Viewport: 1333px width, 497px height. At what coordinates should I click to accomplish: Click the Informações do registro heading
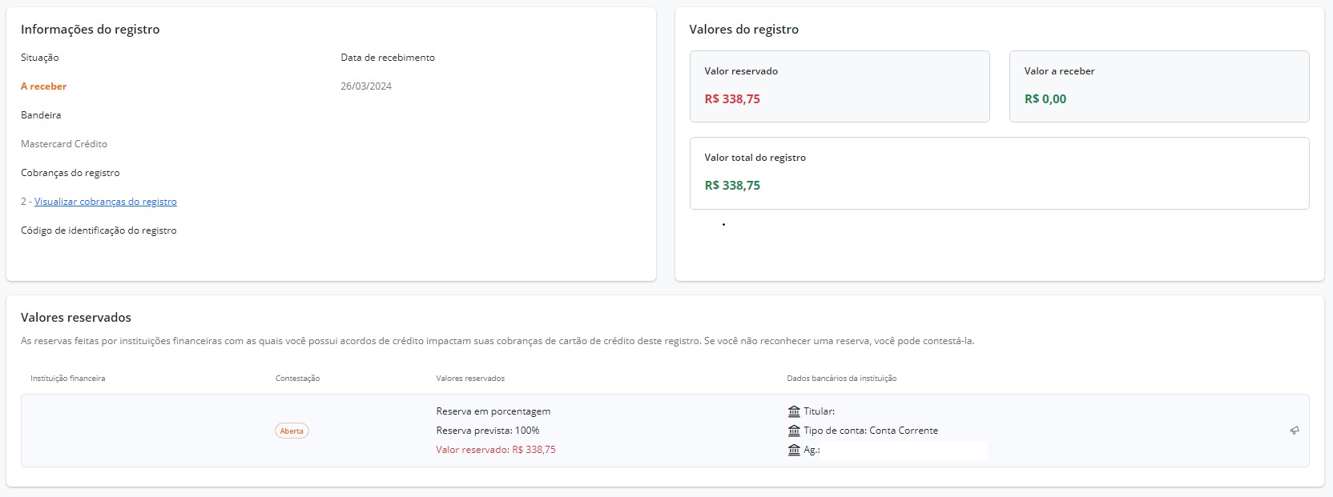(x=91, y=30)
